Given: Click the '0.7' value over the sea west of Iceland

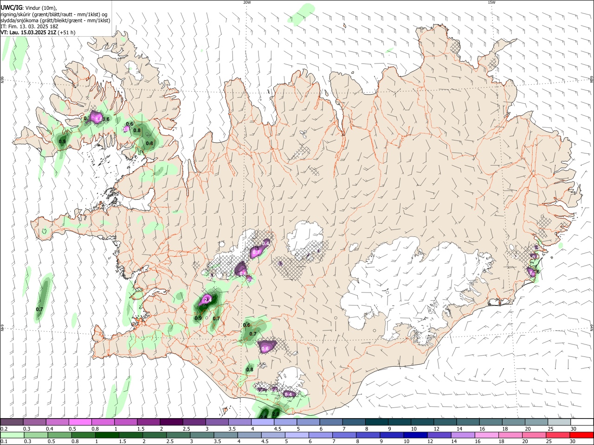Looking at the screenshot, I should pyautogui.click(x=39, y=309).
